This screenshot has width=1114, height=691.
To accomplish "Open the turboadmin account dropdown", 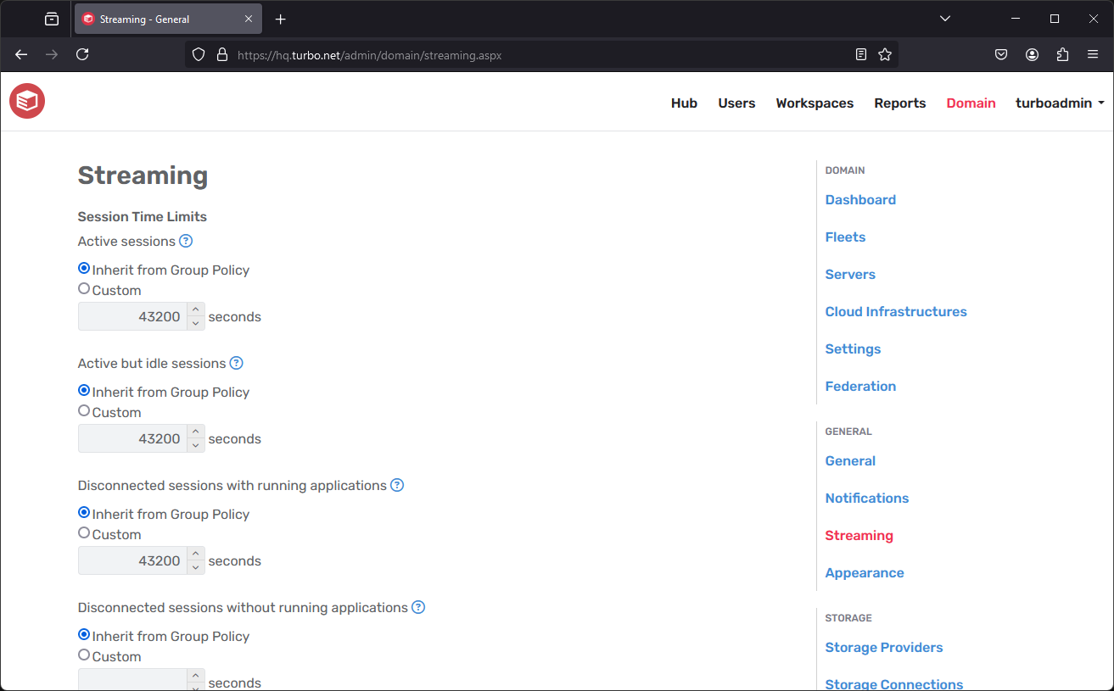I will click(1058, 103).
